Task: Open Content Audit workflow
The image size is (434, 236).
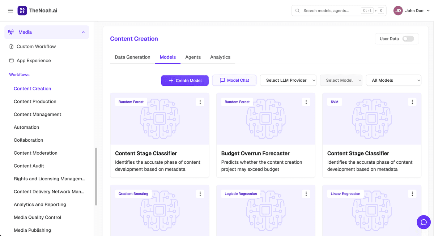Action: (29, 166)
